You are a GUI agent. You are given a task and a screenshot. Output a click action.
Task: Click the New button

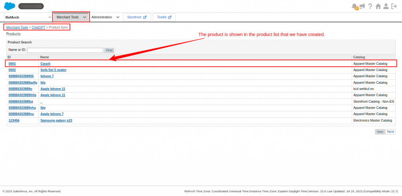click(x=380, y=132)
